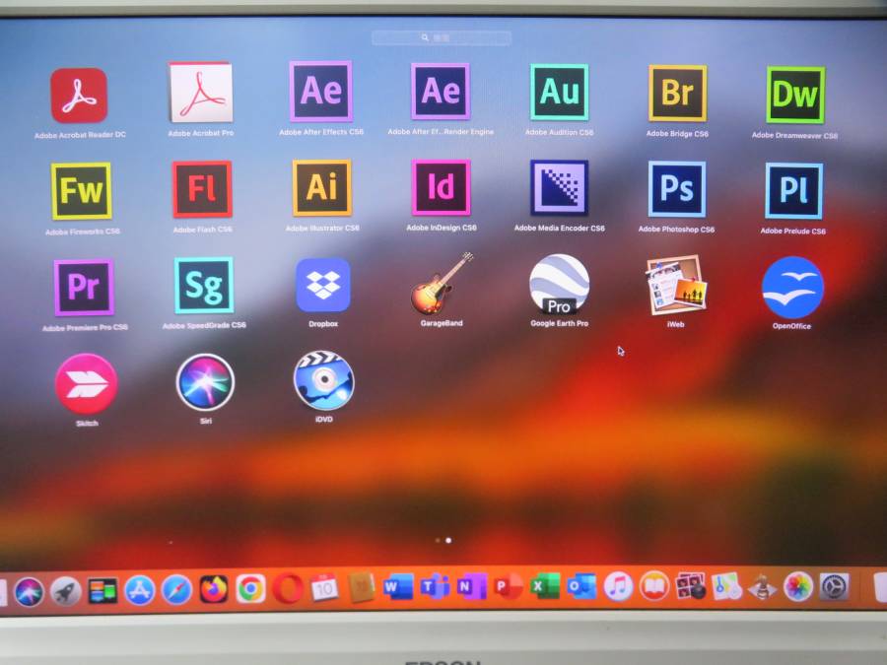Open Calendar from the Dock
The width and height of the screenshot is (887, 665).
point(324,589)
